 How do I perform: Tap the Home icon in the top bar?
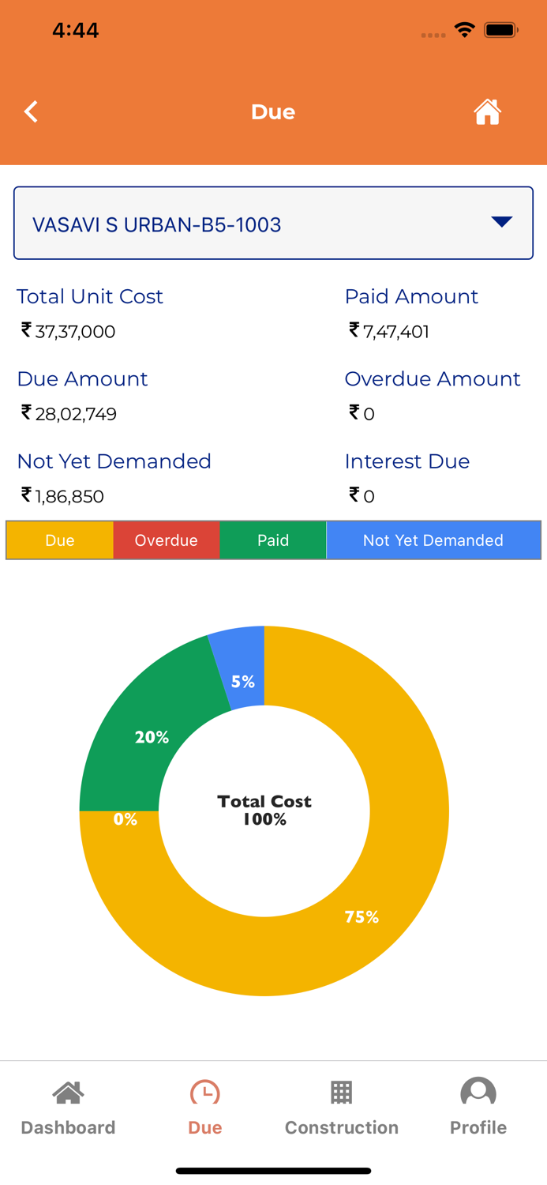tap(488, 111)
